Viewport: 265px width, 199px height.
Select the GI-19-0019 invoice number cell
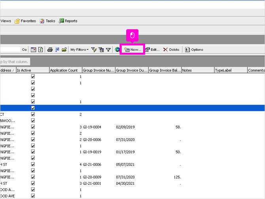(x=92, y=152)
